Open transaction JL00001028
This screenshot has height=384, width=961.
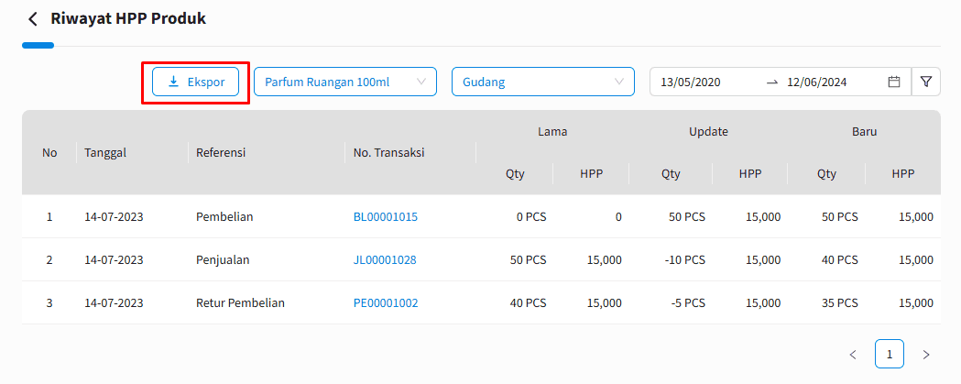pyautogui.click(x=385, y=260)
